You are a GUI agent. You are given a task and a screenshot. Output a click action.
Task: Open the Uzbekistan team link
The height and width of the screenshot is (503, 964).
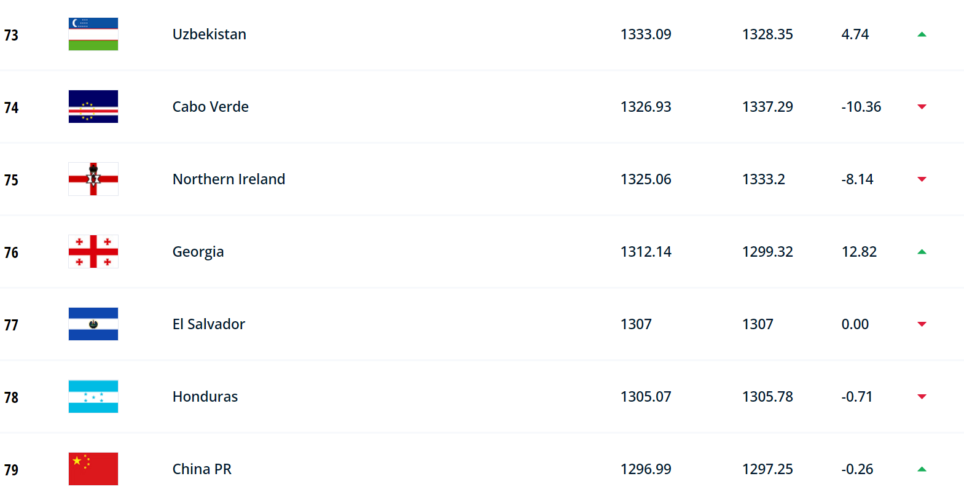tap(210, 34)
